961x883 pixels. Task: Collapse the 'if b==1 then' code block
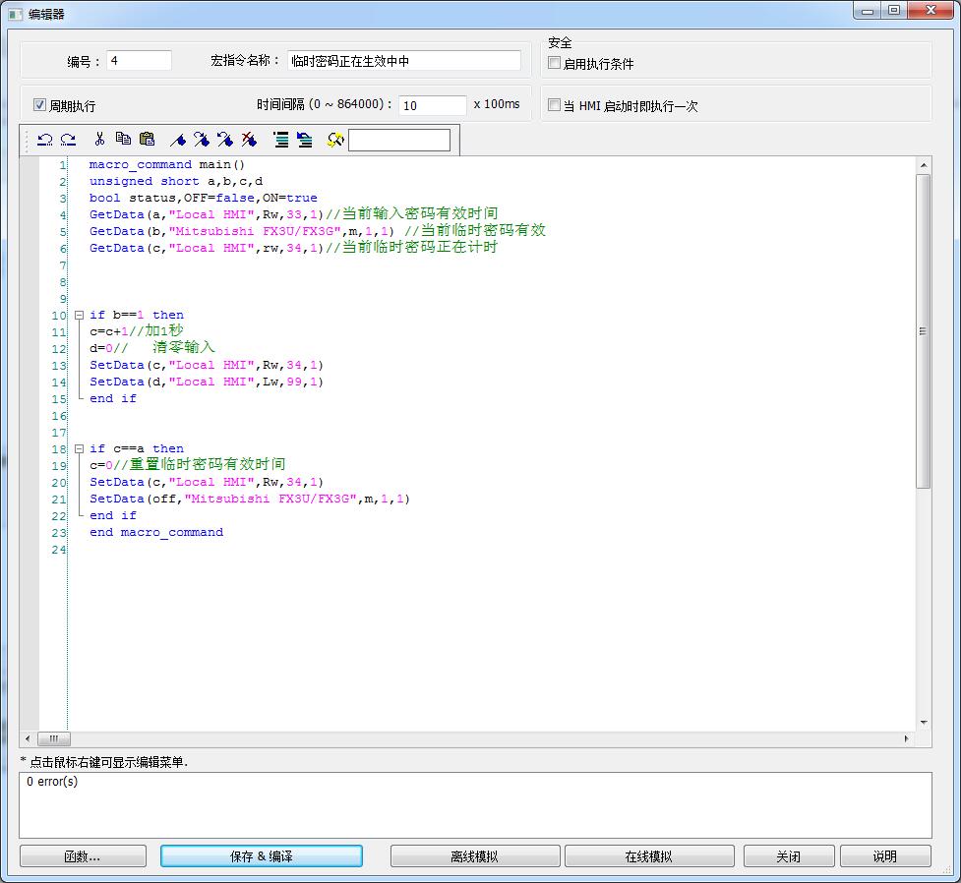pyautogui.click(x=79, y=316)
